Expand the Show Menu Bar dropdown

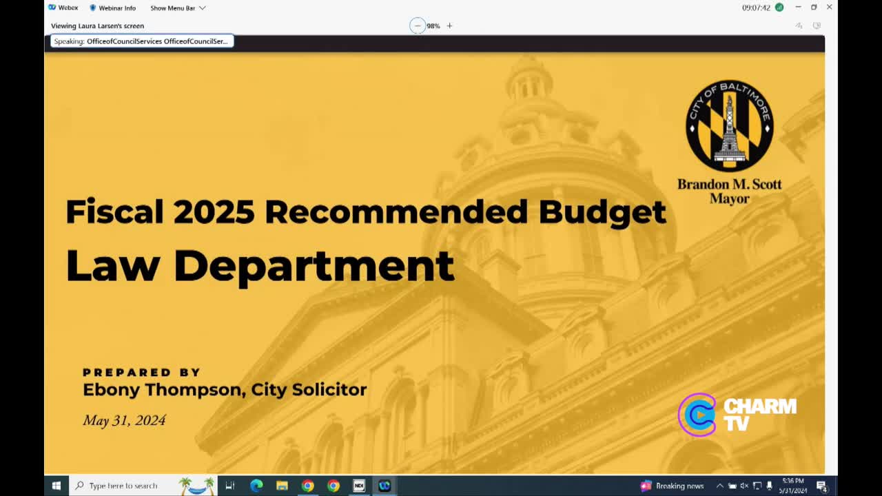(x=178, y=8)
